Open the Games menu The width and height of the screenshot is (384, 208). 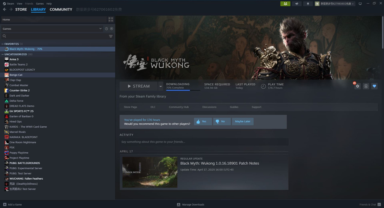pos(40,4)
